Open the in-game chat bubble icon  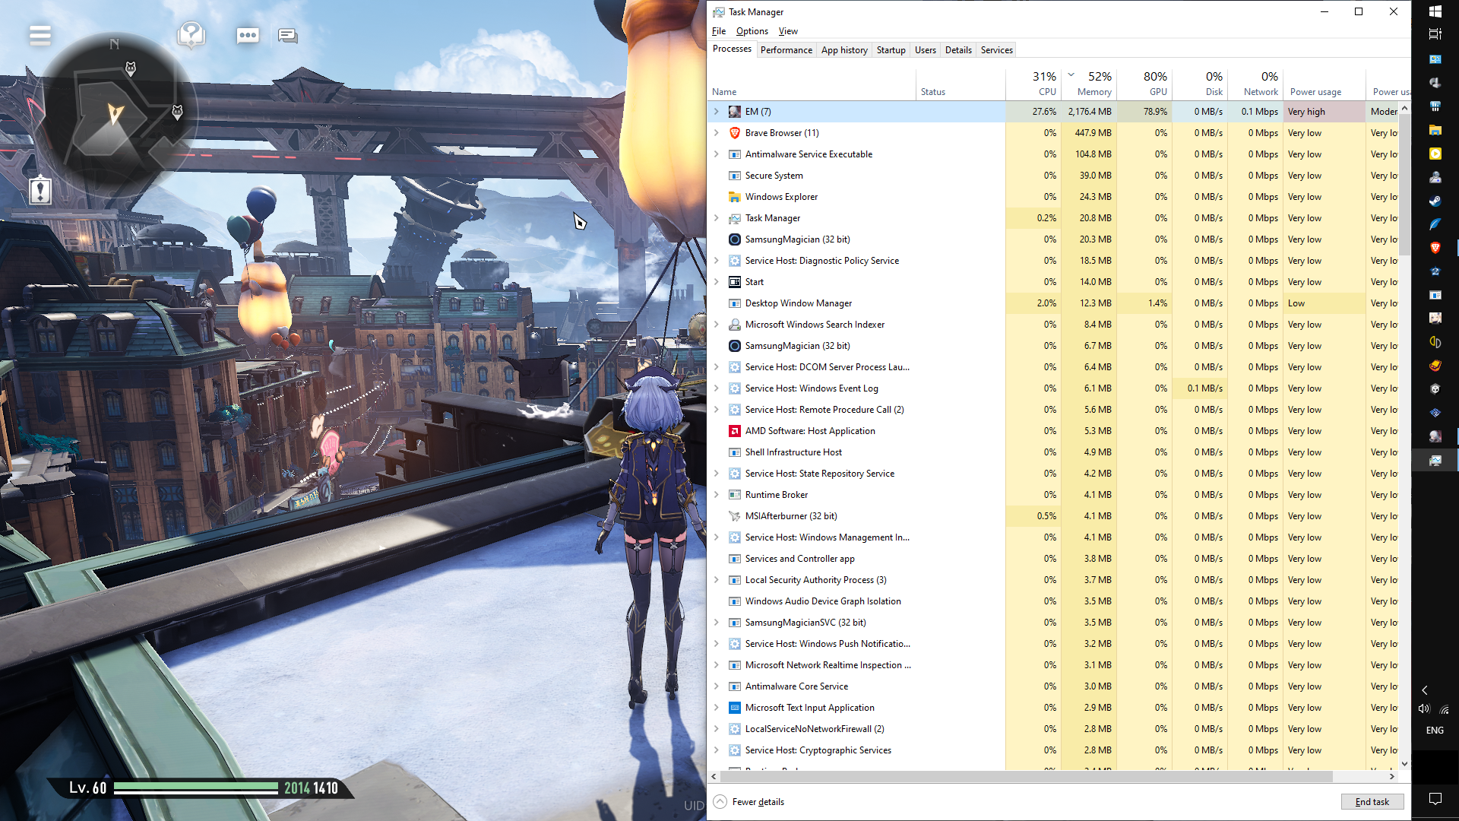pyautogui.click(x=248, y=35)
